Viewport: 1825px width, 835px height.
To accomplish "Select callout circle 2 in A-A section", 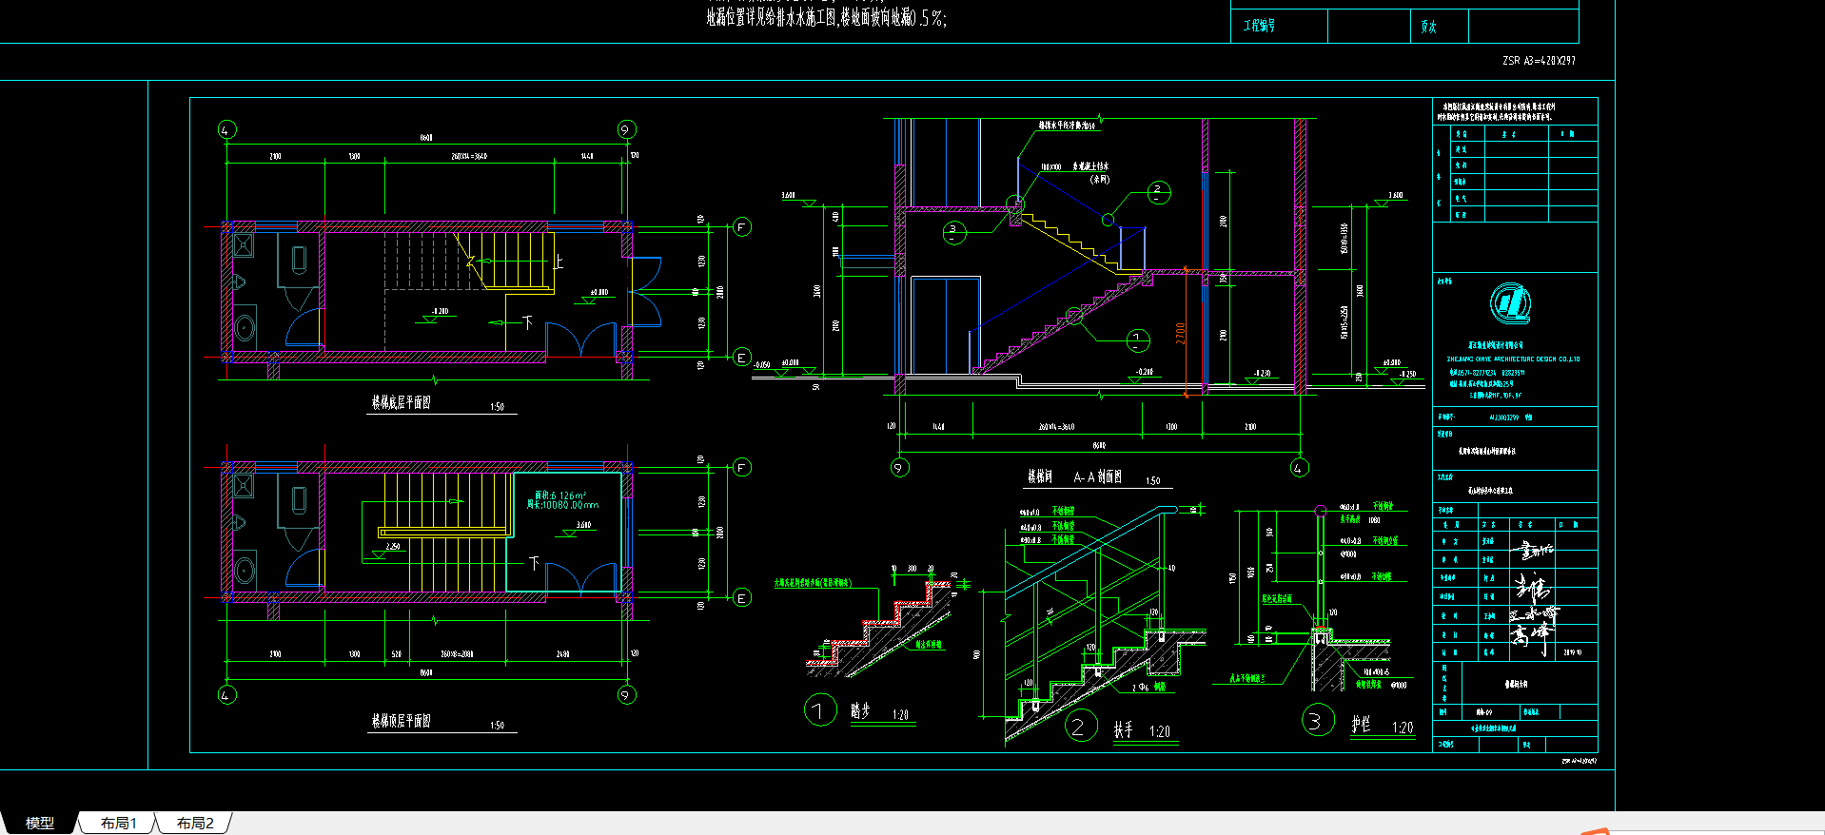I will point(1157,192).
